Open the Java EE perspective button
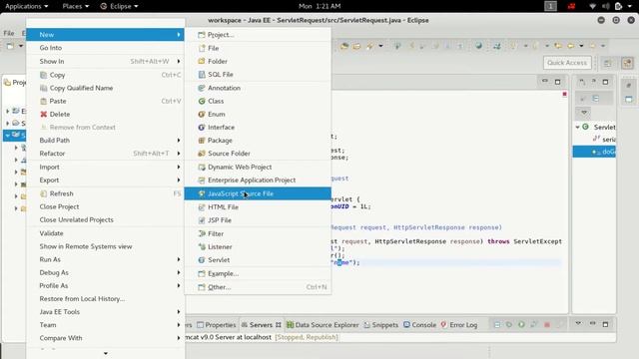Viewport: 639px width, 359px height. tap(628, 63)
